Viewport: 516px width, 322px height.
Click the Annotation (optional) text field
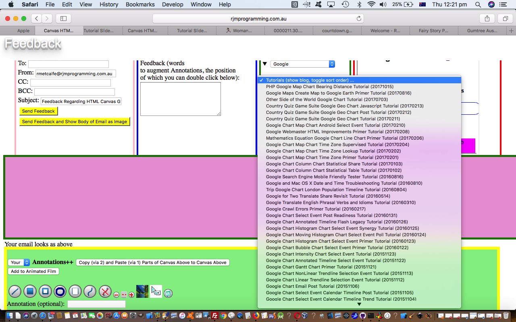[96, 304]
